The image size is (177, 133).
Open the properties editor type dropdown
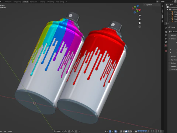(x=167, y=23)
